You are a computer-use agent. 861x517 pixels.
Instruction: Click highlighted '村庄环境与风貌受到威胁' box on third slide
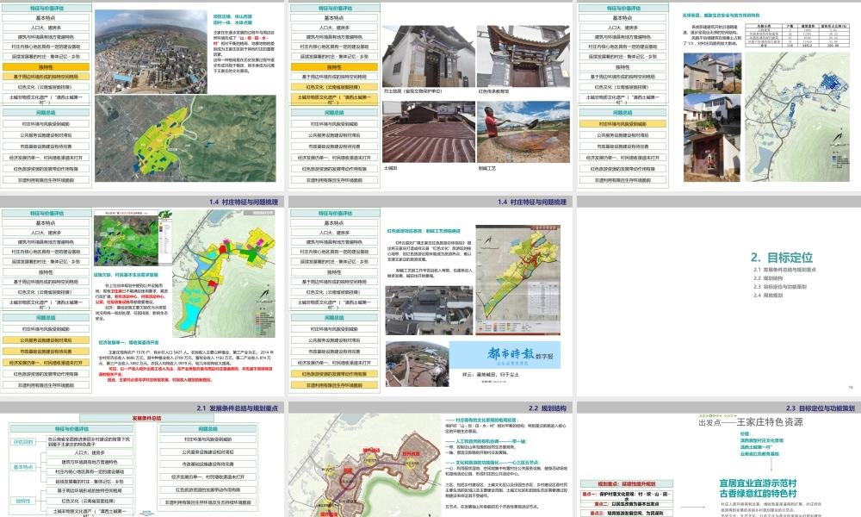click(x=623, y=124)
